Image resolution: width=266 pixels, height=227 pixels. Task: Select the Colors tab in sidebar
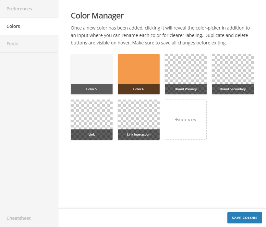13,26
